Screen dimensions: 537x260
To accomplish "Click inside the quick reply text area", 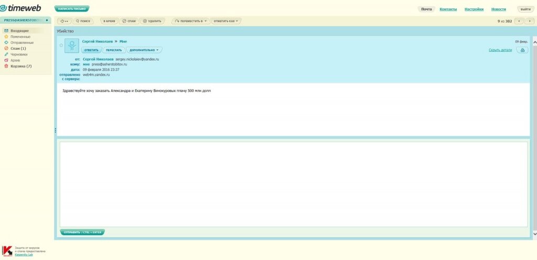I will pos(294,183).
